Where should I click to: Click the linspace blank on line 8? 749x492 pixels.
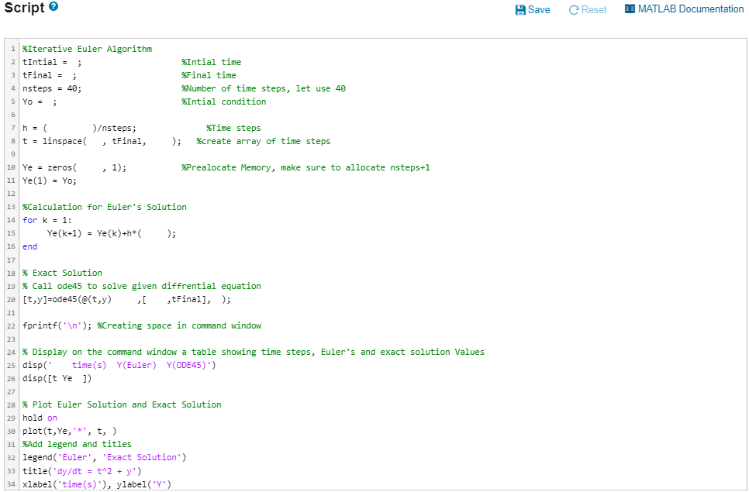94,141
